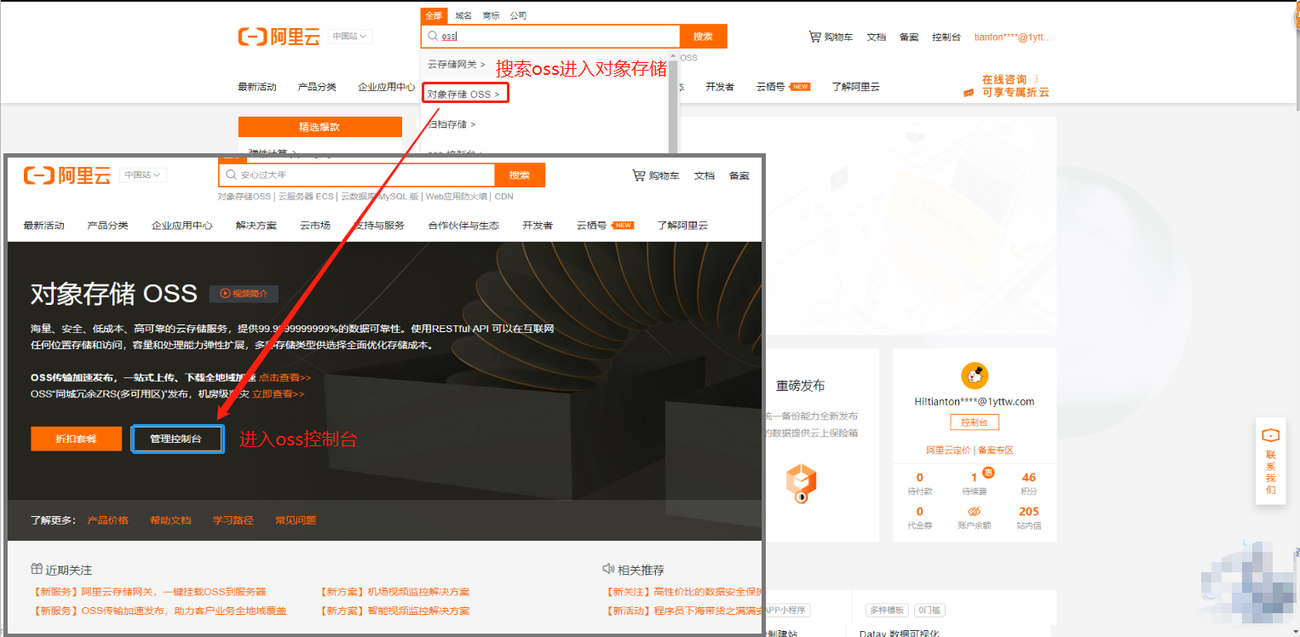Open the tianton account menu

1013,37
